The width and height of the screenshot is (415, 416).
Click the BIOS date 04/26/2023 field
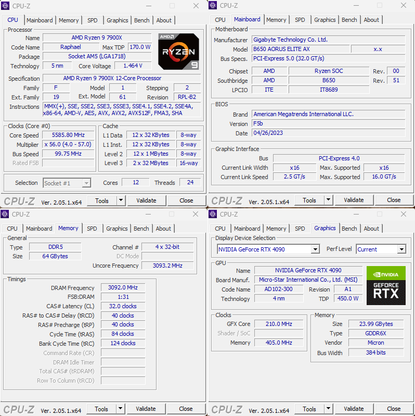point(328,133)
